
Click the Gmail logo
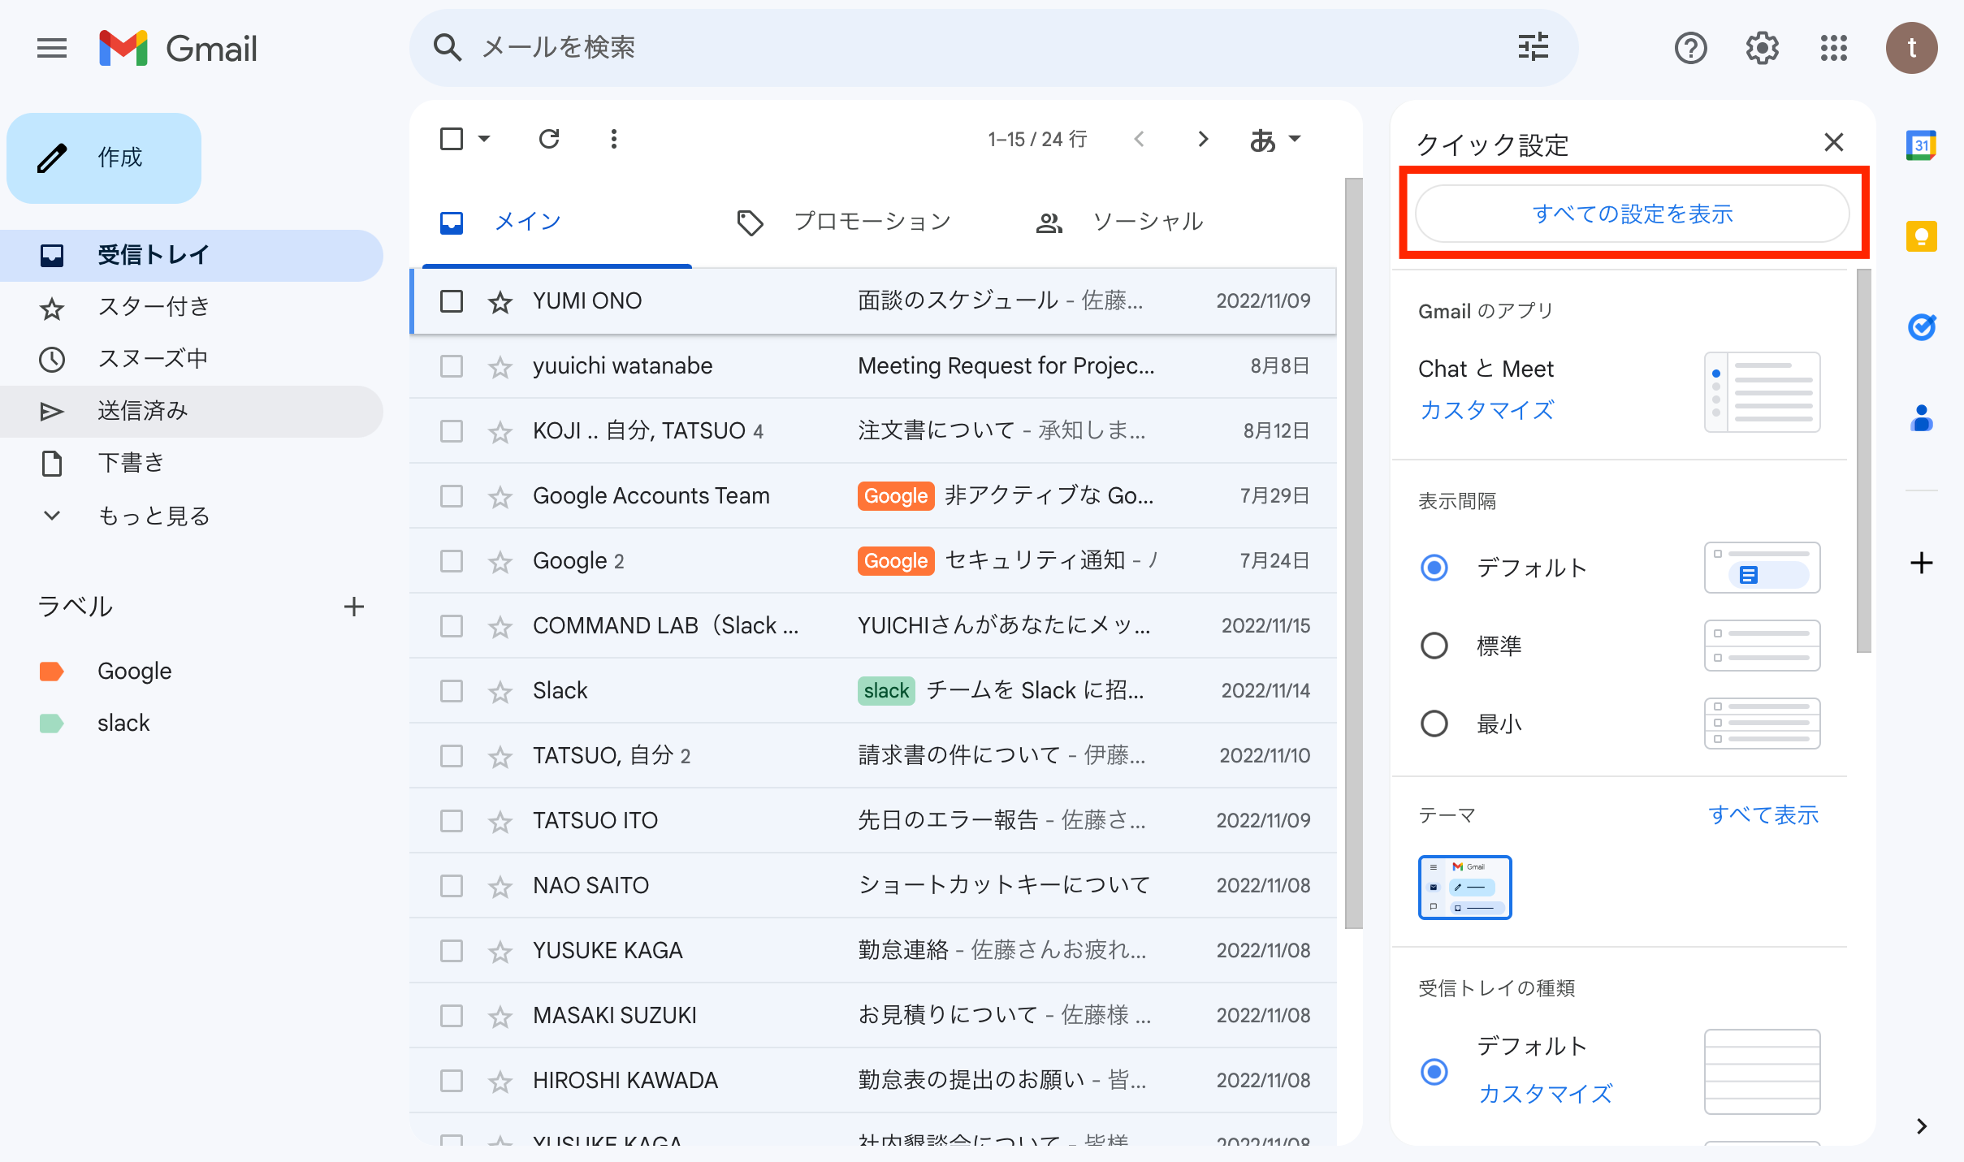coord(178,49)
